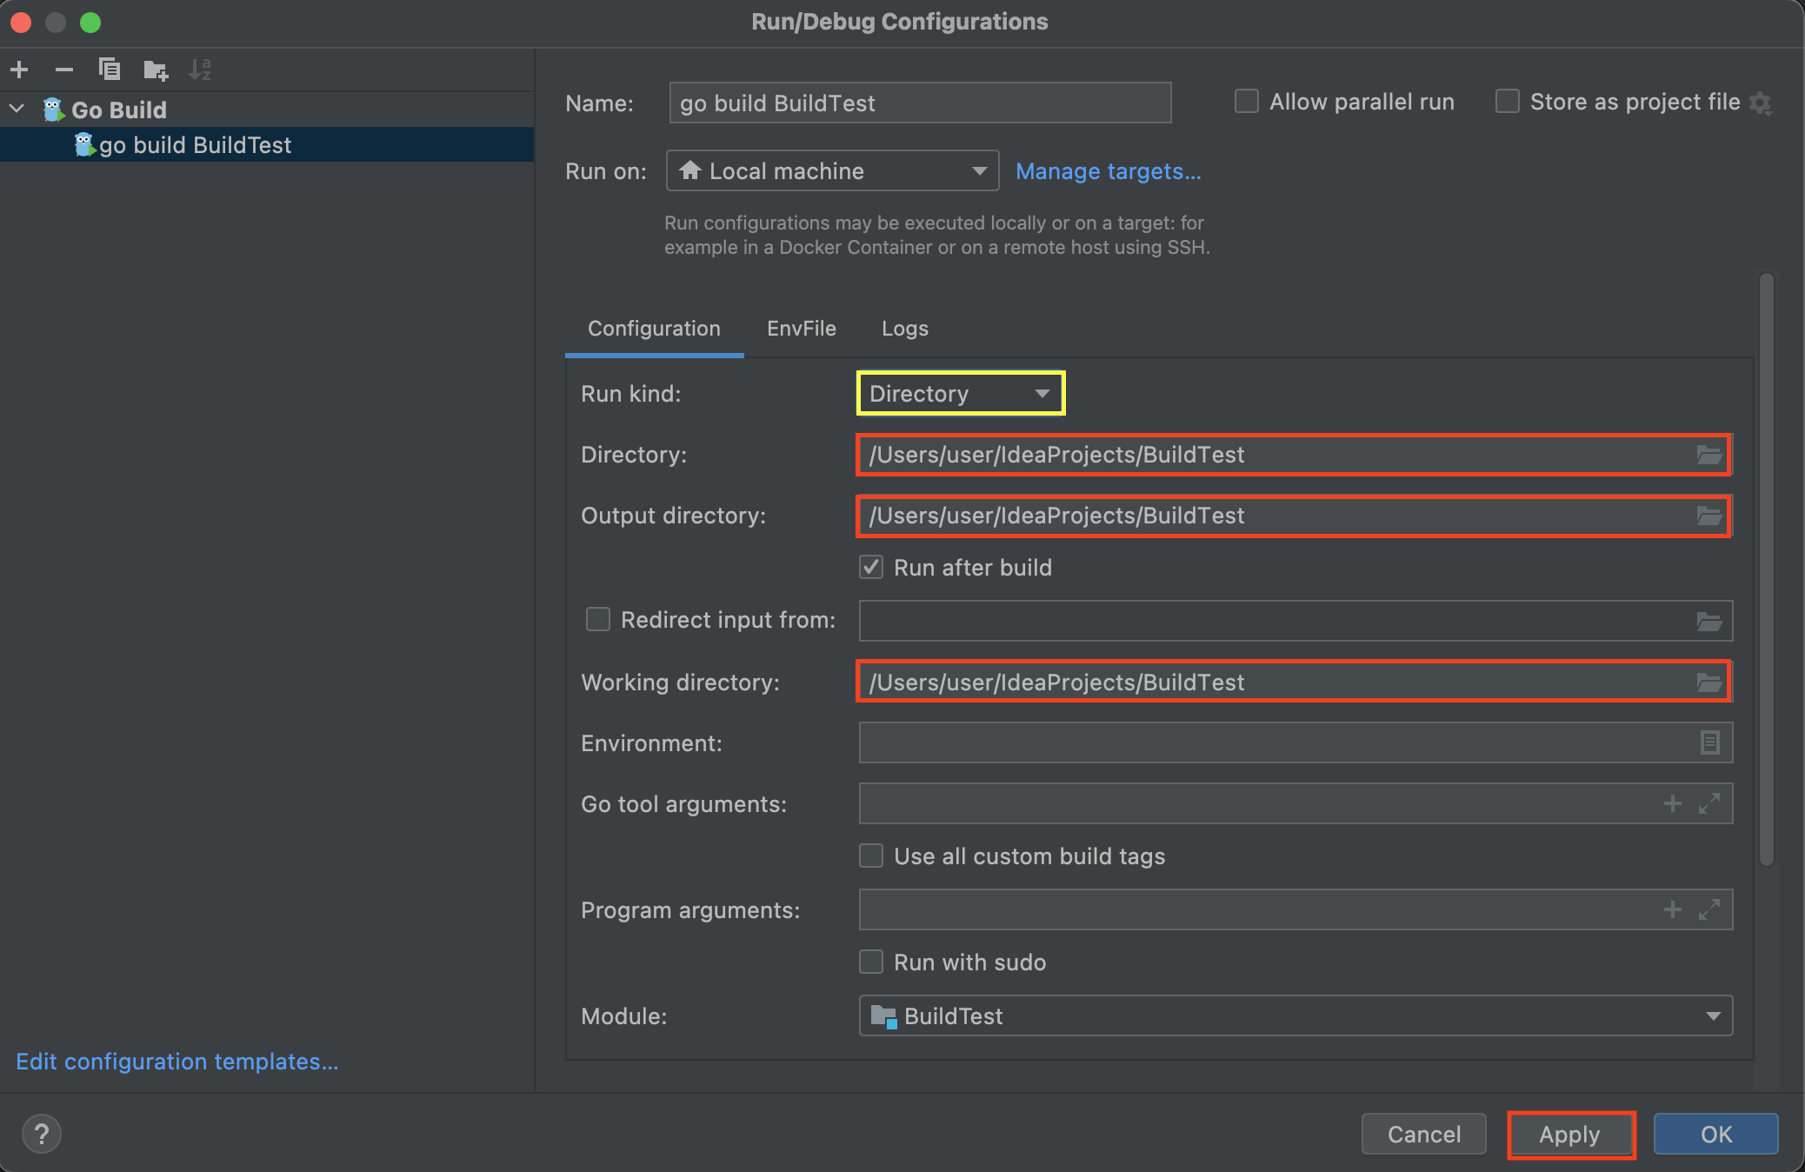
Task: Click the Copy Configuration icon
Action: (110, 70)
